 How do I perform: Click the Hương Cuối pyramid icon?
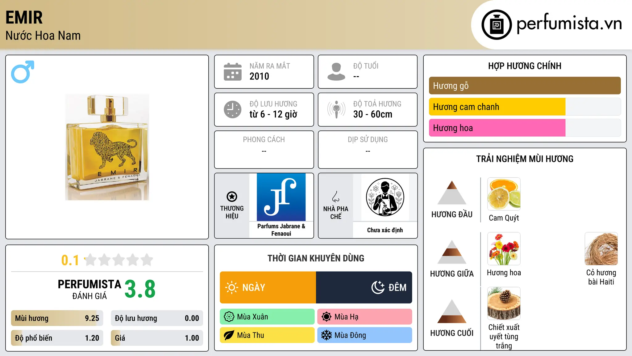[452, 311]
